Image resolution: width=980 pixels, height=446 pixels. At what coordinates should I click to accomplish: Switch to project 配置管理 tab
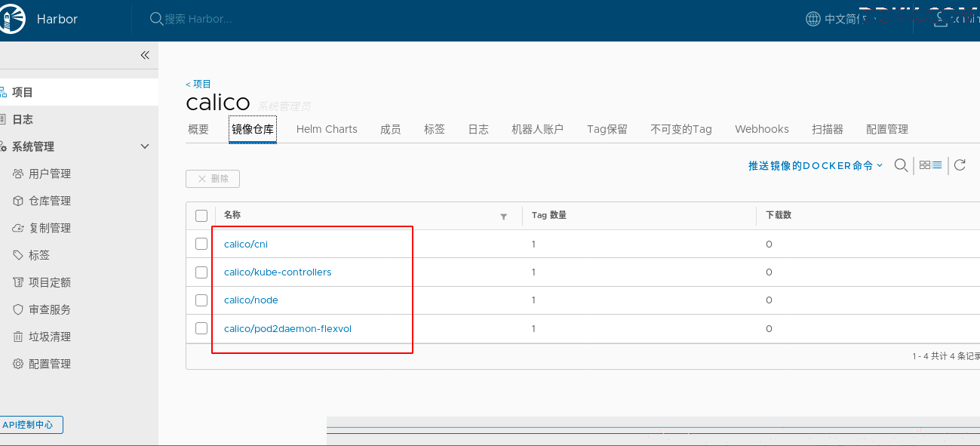[887, 129]
